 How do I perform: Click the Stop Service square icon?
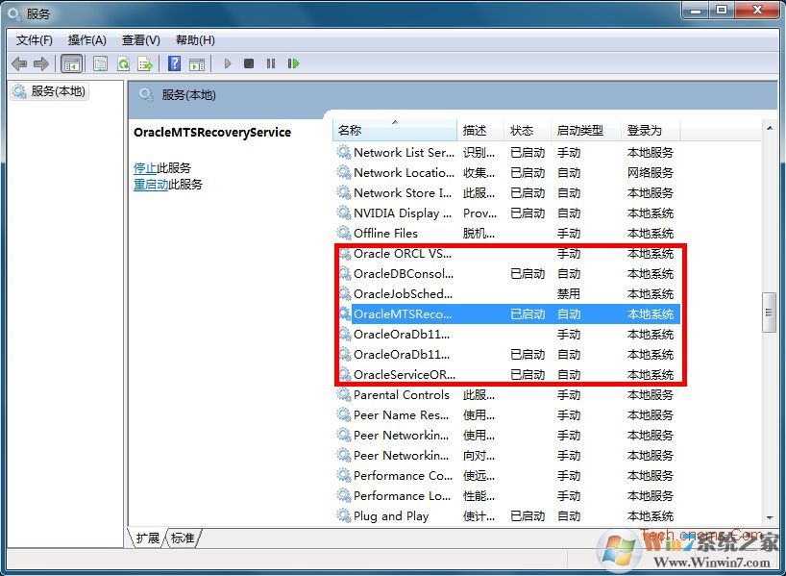(248, 63)
